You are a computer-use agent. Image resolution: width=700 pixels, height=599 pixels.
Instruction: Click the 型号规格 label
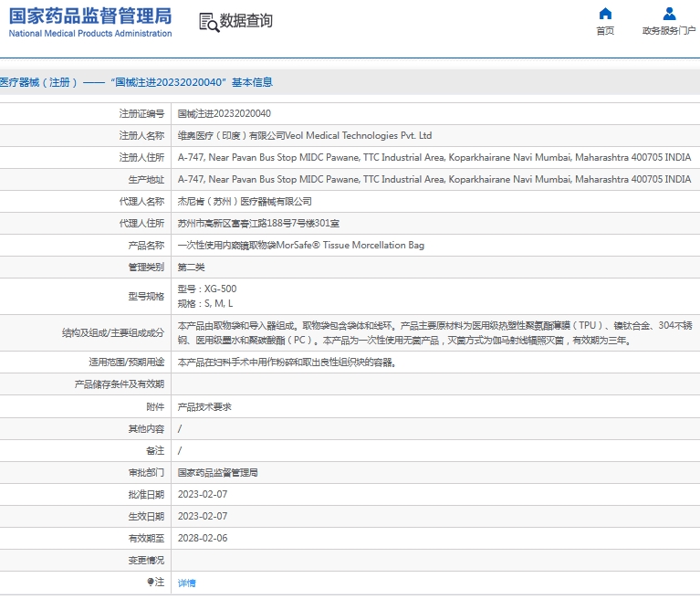pos(146,296)
